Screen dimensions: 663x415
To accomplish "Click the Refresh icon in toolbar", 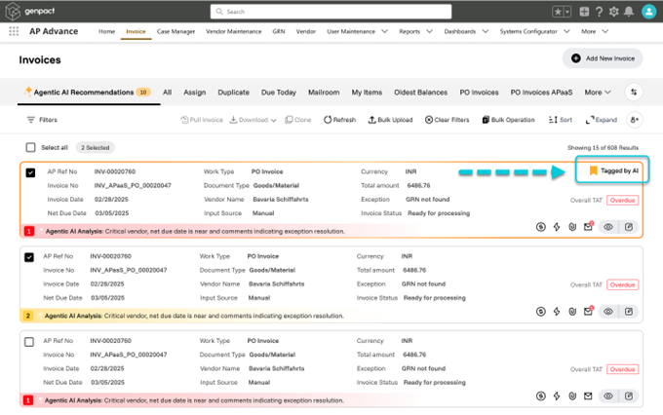I will tap(328, 120).
